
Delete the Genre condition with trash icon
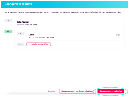(x=119, y=35)
